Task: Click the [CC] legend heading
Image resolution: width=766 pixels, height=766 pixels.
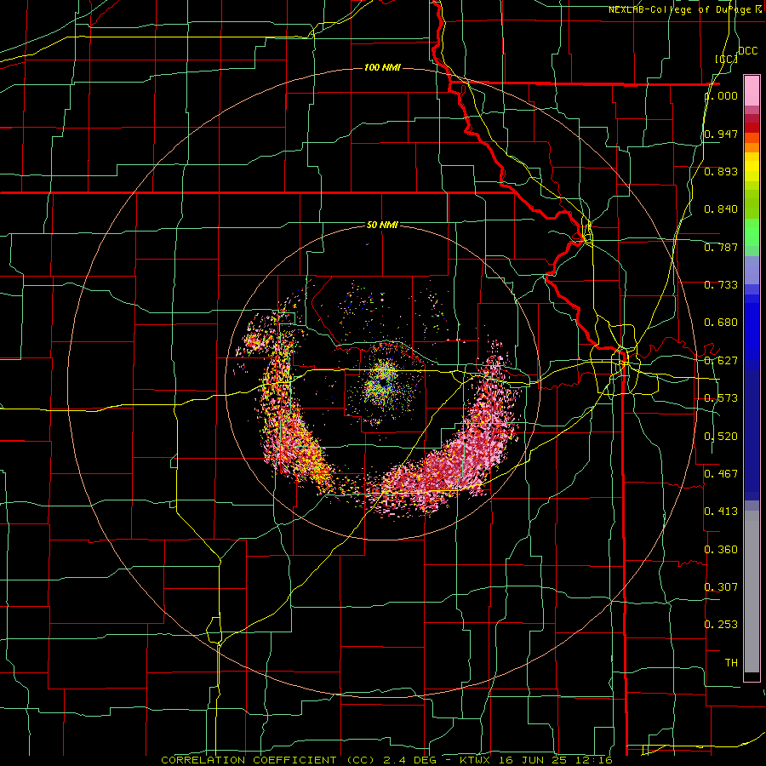Action: [x=727, y=59]
